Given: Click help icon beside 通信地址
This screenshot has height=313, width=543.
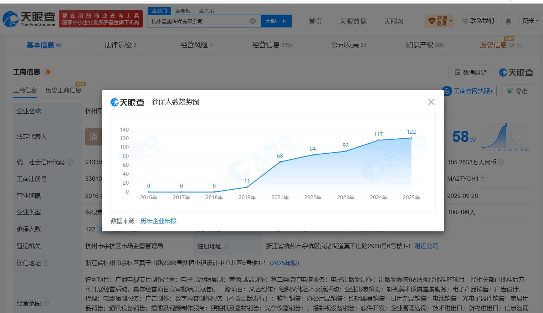Looking at the screenshot, I should 45,263.
